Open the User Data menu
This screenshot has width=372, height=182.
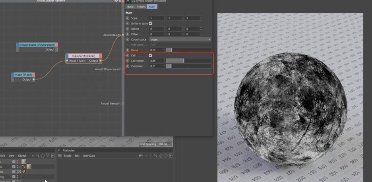click(89, 156)
